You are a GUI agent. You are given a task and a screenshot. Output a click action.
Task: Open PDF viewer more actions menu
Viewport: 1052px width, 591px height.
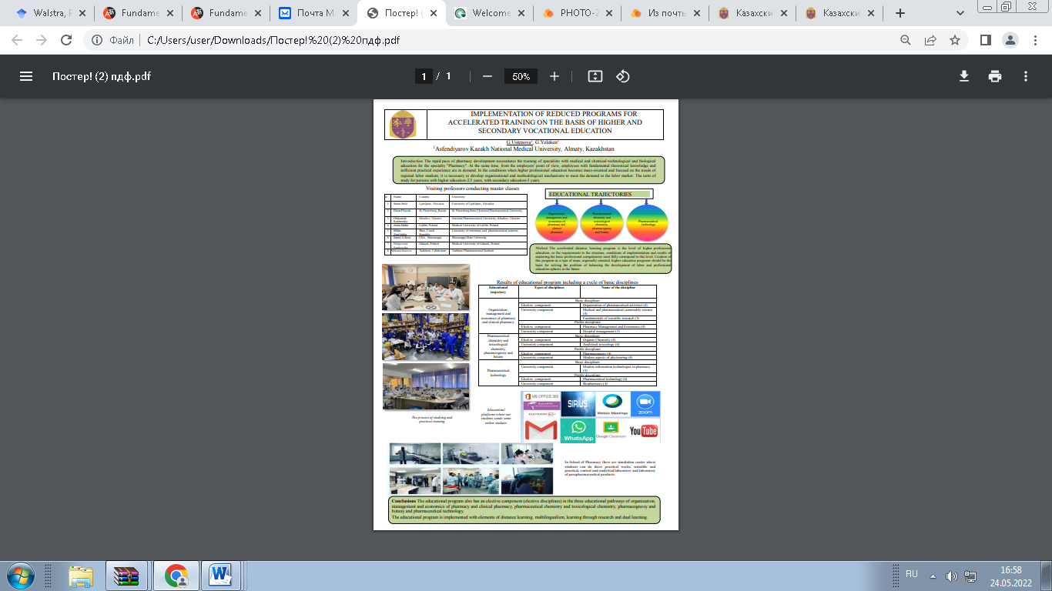point(1026,76)
